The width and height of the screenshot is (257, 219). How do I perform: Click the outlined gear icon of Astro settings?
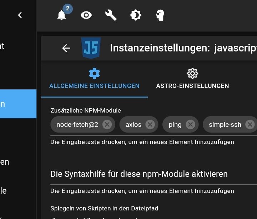click(192, 73)
